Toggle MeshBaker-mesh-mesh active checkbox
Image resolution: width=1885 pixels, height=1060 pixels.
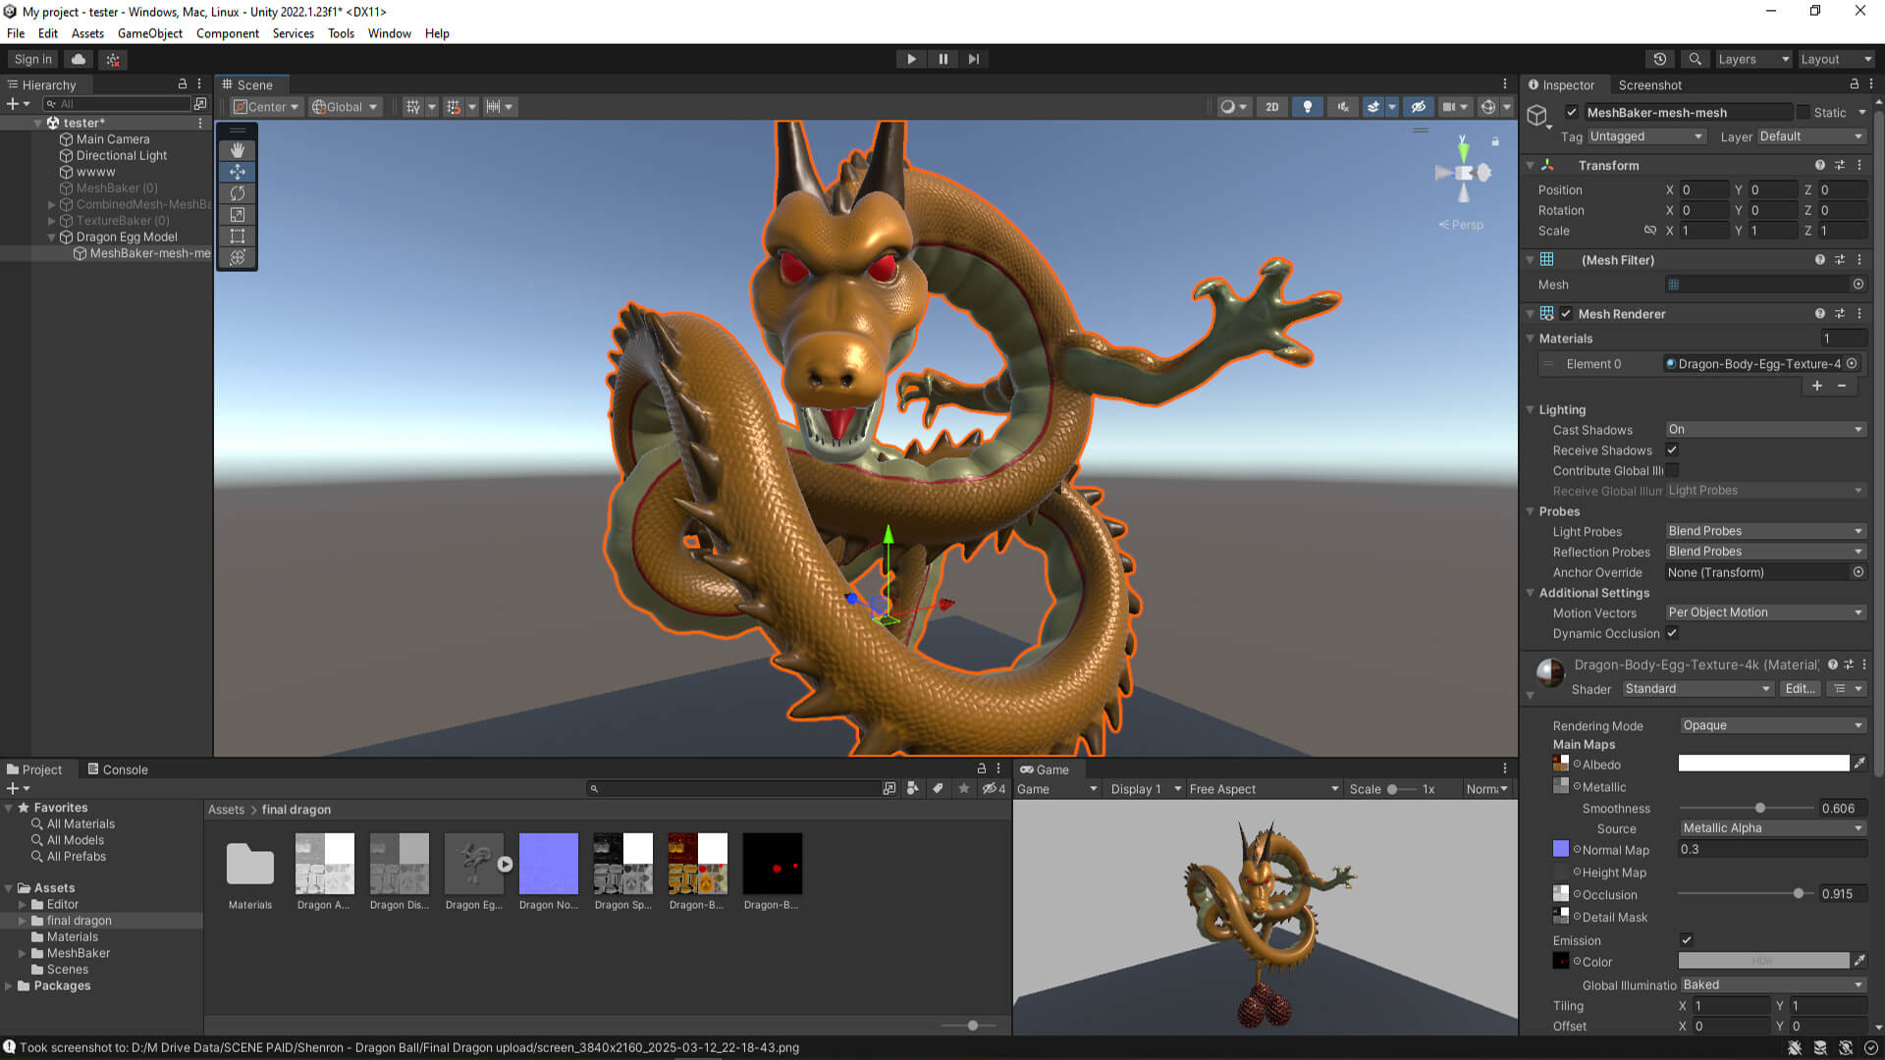pos(1571,112)
